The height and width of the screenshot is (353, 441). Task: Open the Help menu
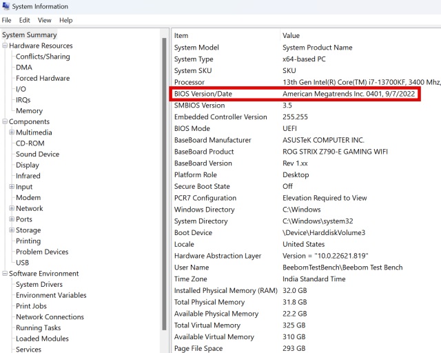coord(66,20)
